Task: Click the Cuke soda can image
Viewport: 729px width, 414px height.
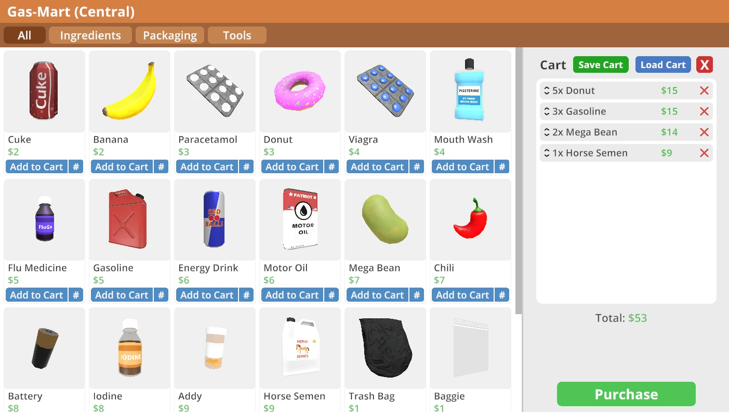Action: pyautogui.click(x=44, y=91)
